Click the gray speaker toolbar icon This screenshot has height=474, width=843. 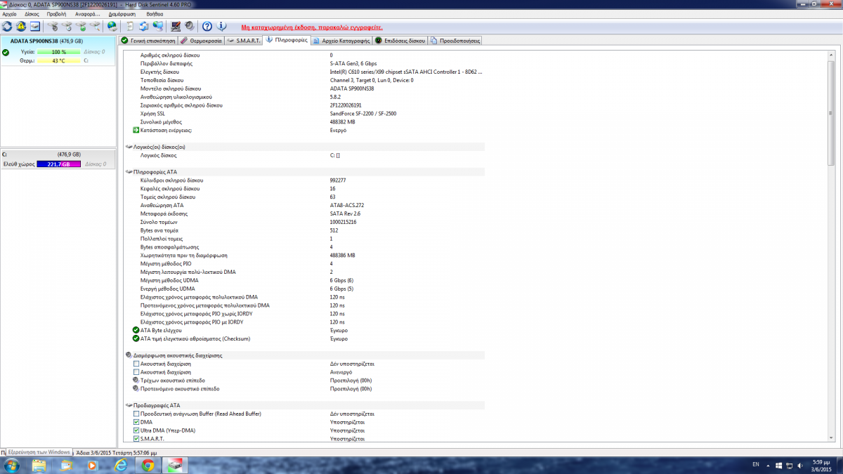(x=190, y=27)
